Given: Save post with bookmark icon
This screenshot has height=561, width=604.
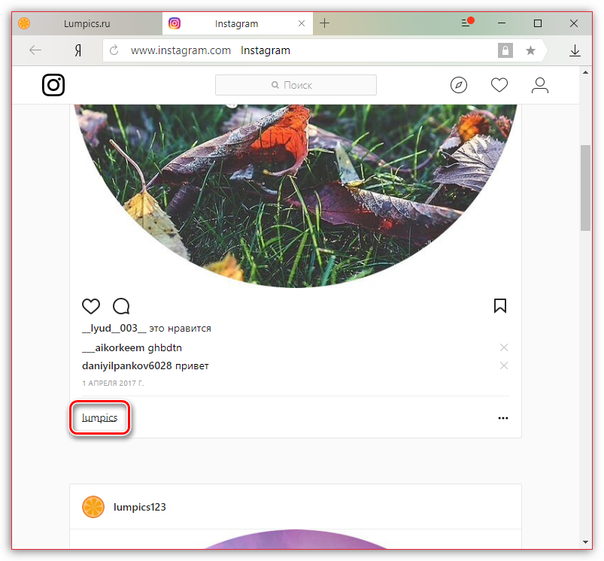Looking at the screenshot, I should pyautogui.click(x=500, y=306).
